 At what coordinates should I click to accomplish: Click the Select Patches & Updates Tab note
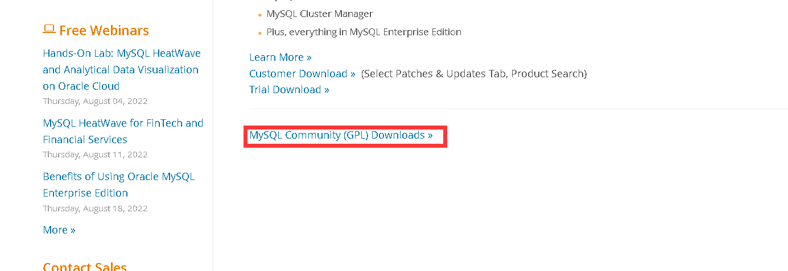(474, 74)
